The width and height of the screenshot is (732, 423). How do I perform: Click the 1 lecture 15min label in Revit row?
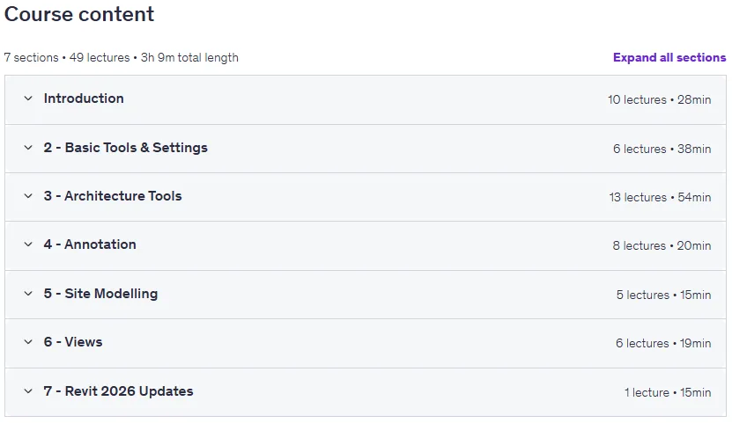point(668,393)
